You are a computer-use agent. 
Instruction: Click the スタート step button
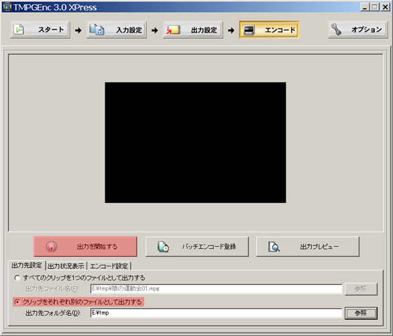click(x=40, y=30)
